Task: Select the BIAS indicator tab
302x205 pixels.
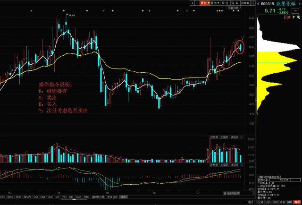Action: pyautogui.click(x=10, y=197)
